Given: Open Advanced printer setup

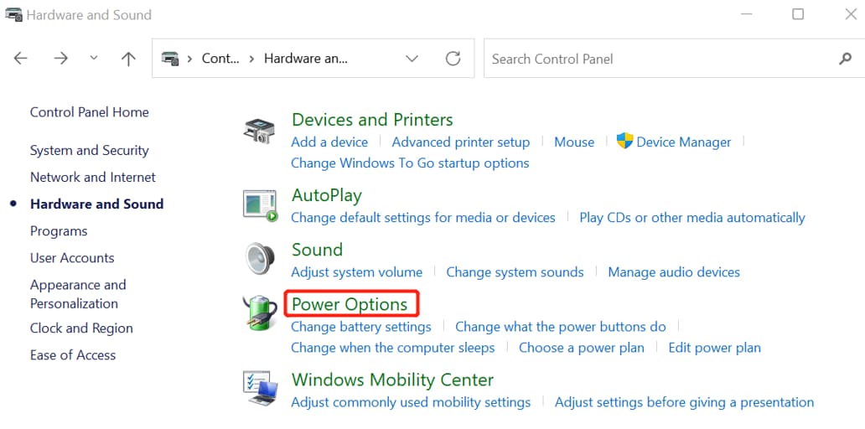Looking at the screenshot, I should 461,142.
